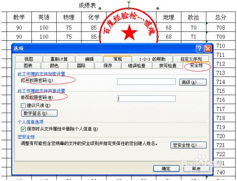237x181 pixels.
Task: Select the 安全性 tab
Action: click(196, 65)
